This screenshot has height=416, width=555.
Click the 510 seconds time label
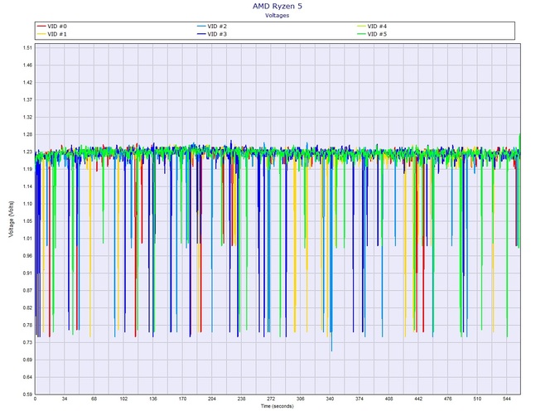(x=477, y=399)
